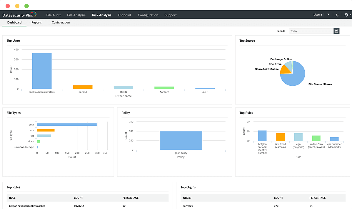Click the File Types panel title

click(x=14, y=113)
